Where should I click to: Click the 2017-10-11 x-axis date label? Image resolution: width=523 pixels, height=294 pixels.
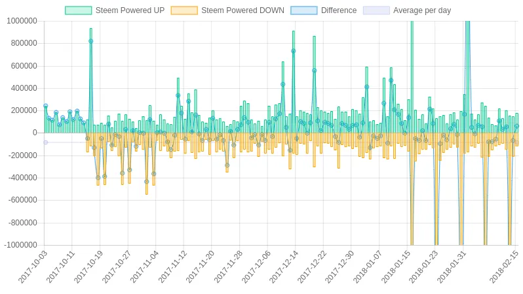click(x=61, y=267)
